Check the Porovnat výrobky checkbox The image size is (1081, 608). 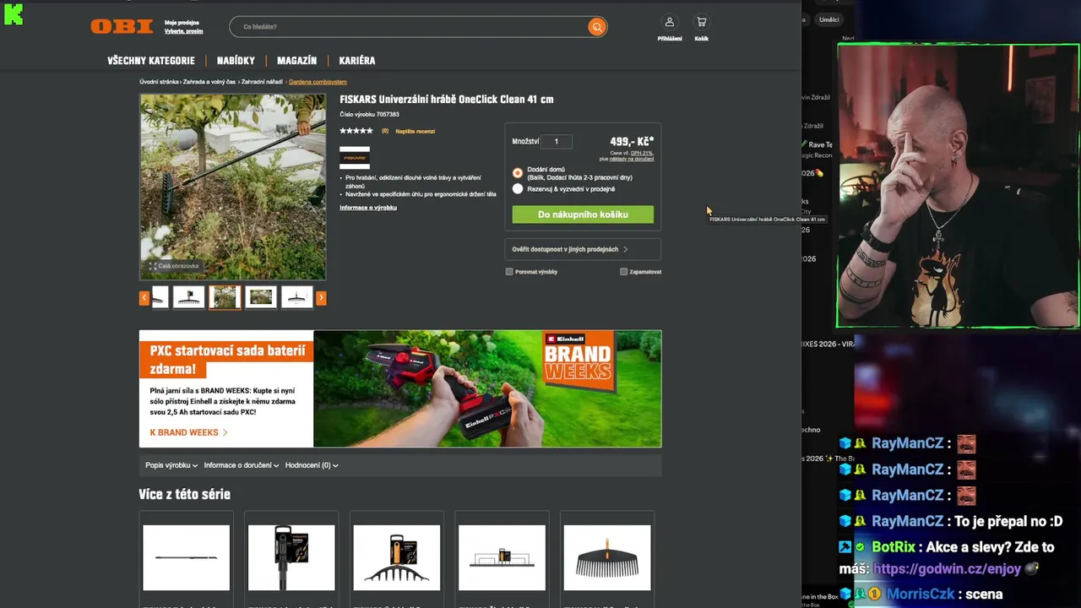pyautogui.click(x=509, y=272)
